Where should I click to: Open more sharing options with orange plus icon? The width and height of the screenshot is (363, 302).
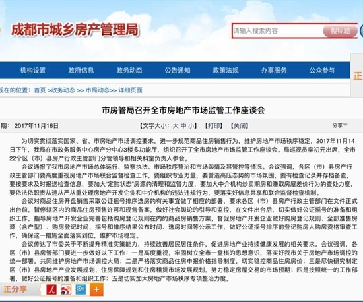point(96,289)
